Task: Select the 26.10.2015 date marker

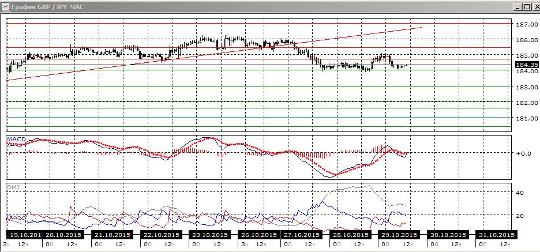Action: (259, 235)
